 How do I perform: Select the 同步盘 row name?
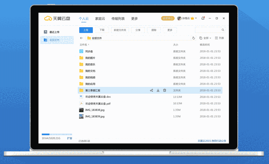89,51
